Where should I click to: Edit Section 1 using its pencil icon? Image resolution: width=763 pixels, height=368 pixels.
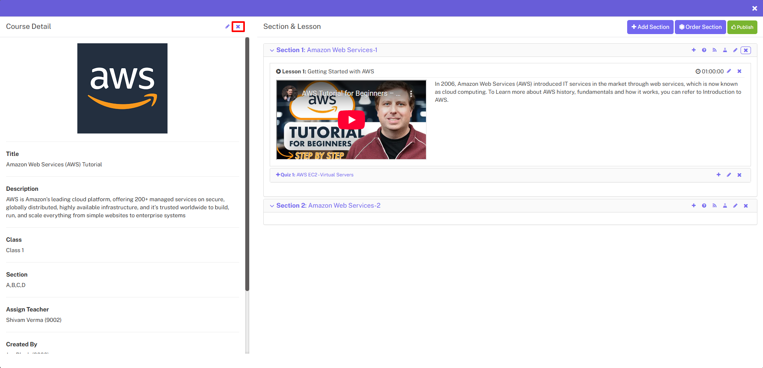point(735,50)
